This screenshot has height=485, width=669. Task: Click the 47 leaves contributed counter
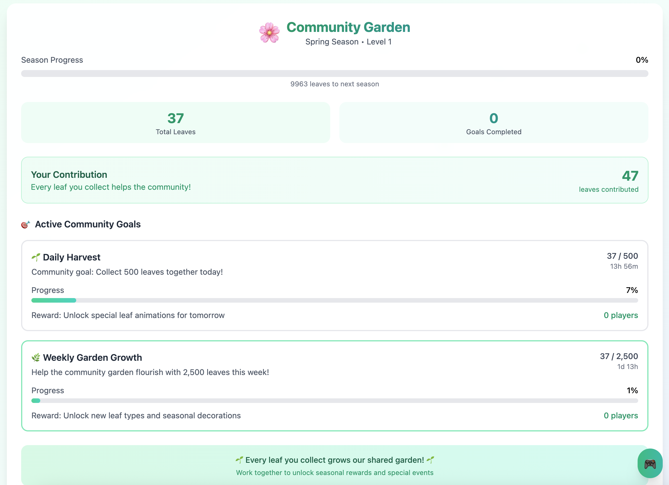630,176
